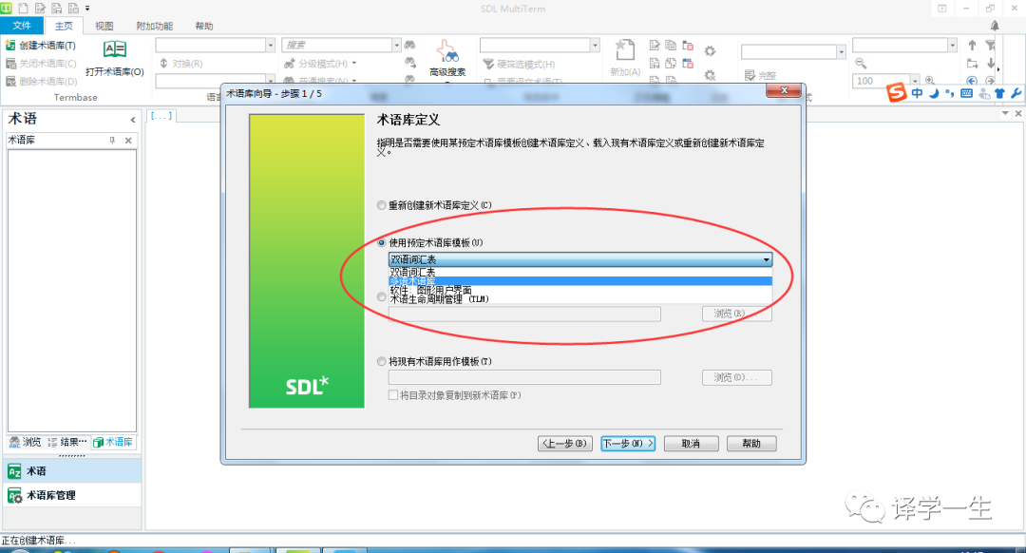Image resolution: width=1026 pixels, height=553 pixels.
Task: Switch to the 术语库 tab at panel bottom
Action: tap(113, 443)
